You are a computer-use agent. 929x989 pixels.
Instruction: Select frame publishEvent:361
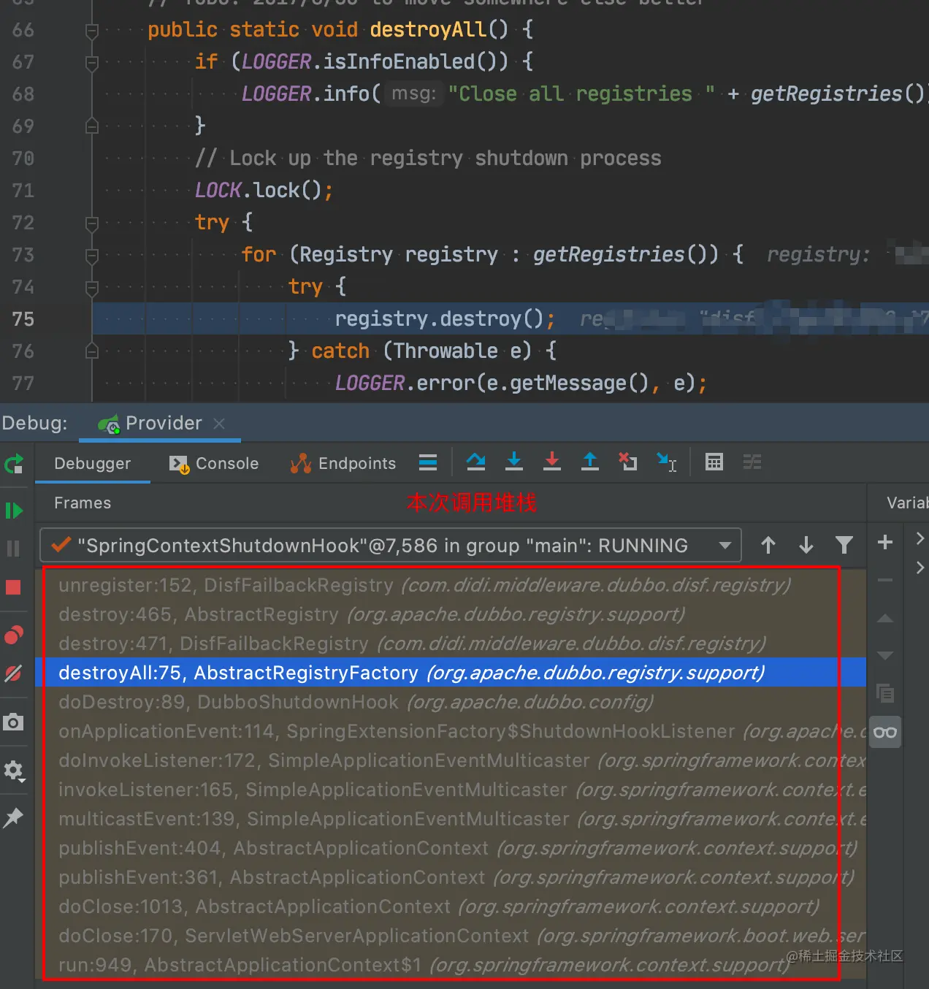[x=451, y=877]
